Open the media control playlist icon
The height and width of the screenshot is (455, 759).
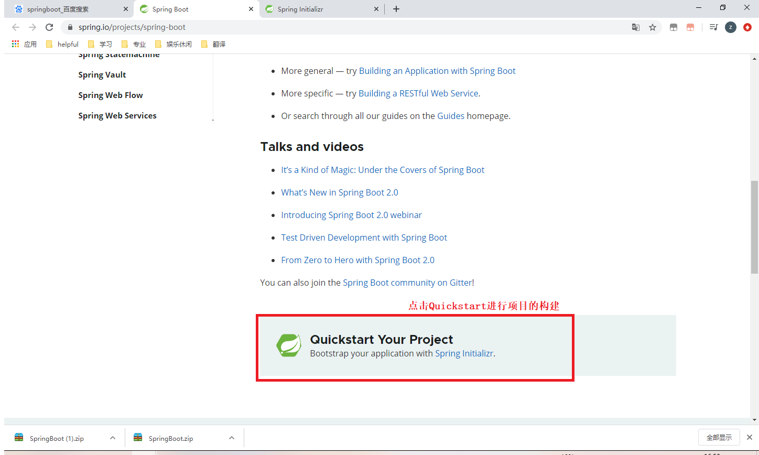coord(713,27)
